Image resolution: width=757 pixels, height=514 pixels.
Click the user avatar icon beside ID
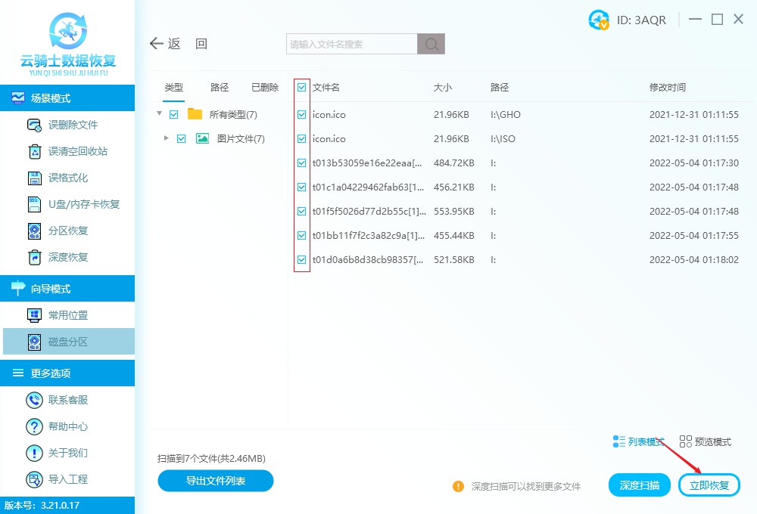tap(598, 20)
